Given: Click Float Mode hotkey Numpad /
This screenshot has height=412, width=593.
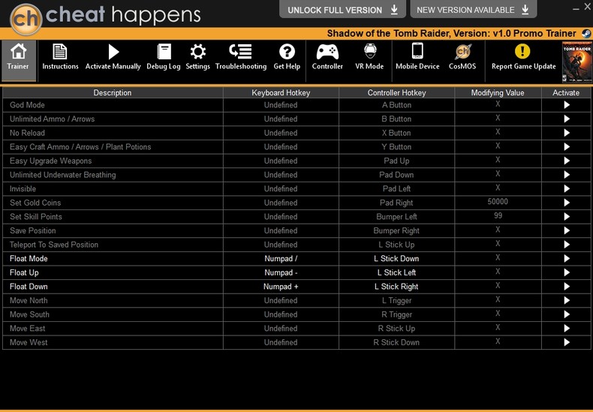Looking at the screenshot, I should click(281, 259).
